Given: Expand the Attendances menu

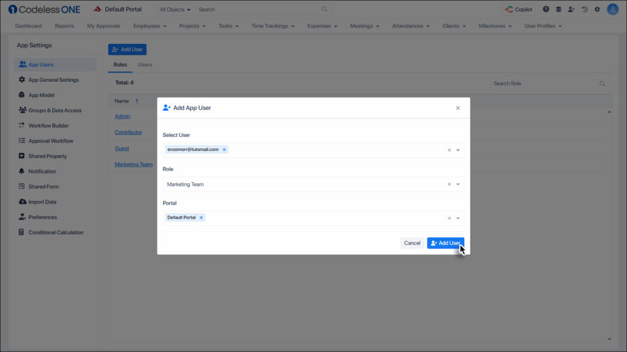Looking at the screenshot, I should [411, 26].
